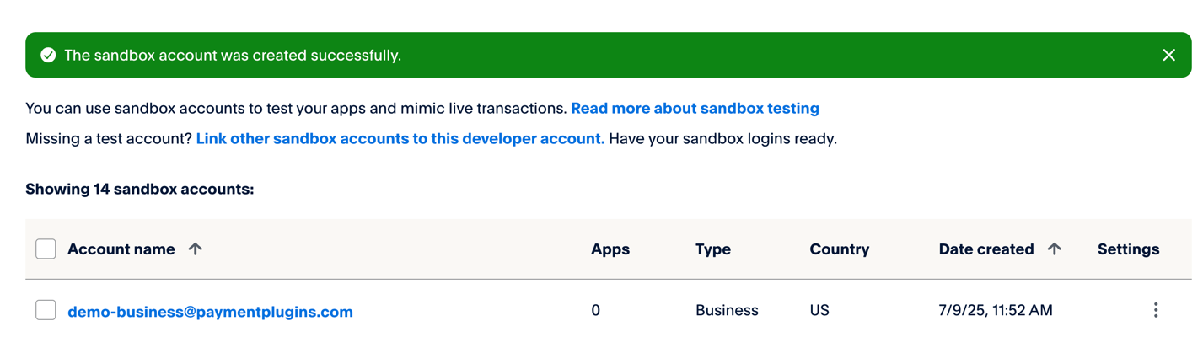This screenshot has width=1203, height=337.
Task: Click the US country cell
Action: coord(819,311)
